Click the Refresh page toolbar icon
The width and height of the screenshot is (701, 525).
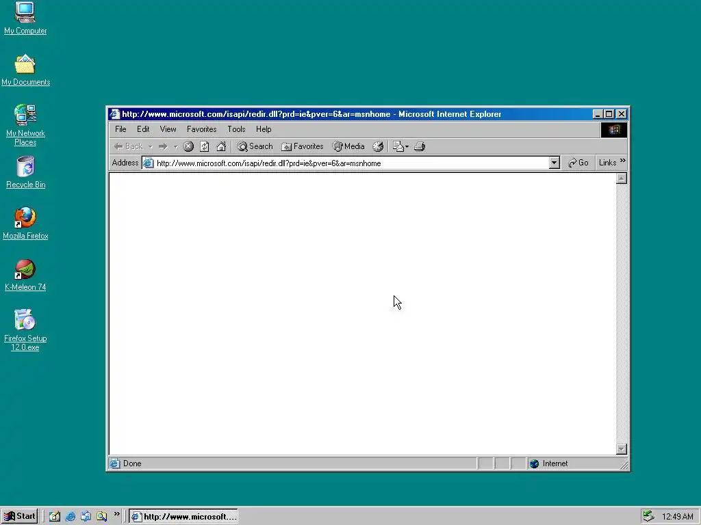(x=204, y=146)
